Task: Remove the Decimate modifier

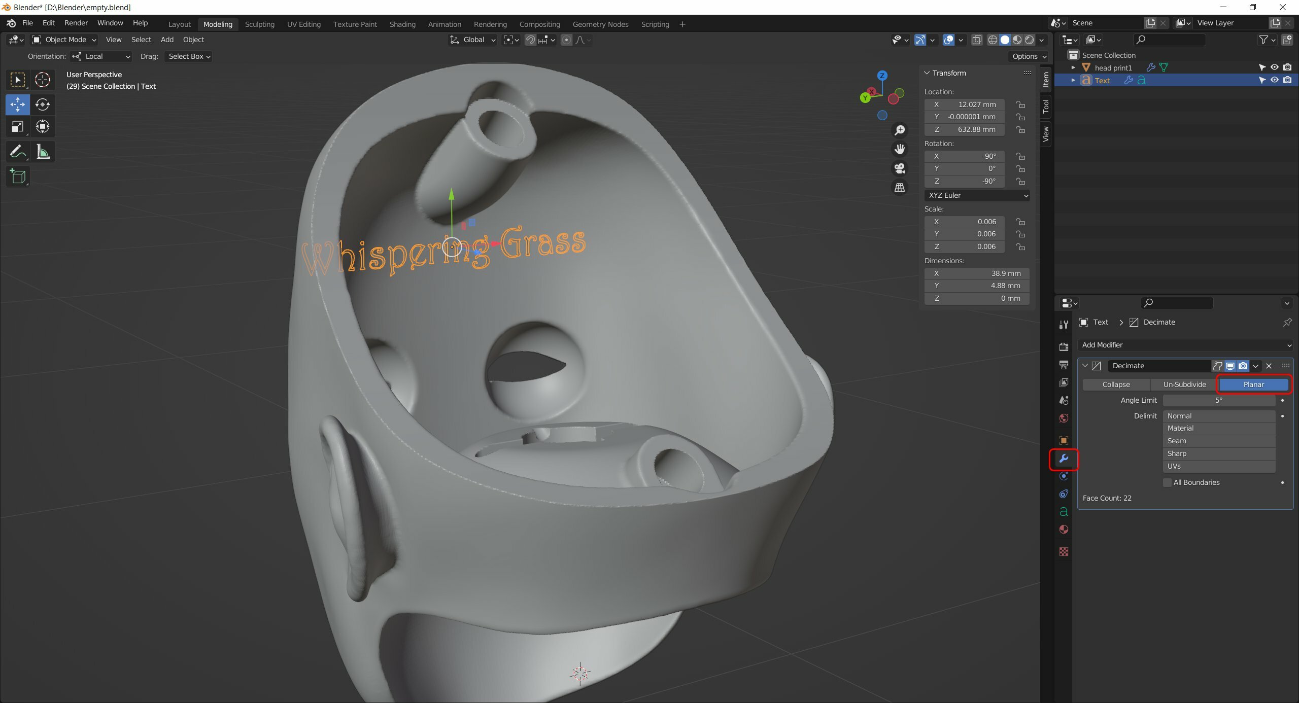Action: coord(1269,366)
